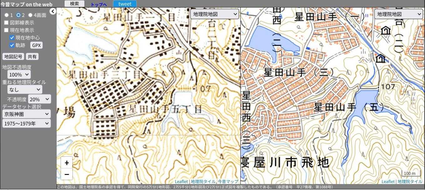The width and height of the screenshot is (425, 190).
Task: Click the upper house symbol on right map
Action: 386,30
